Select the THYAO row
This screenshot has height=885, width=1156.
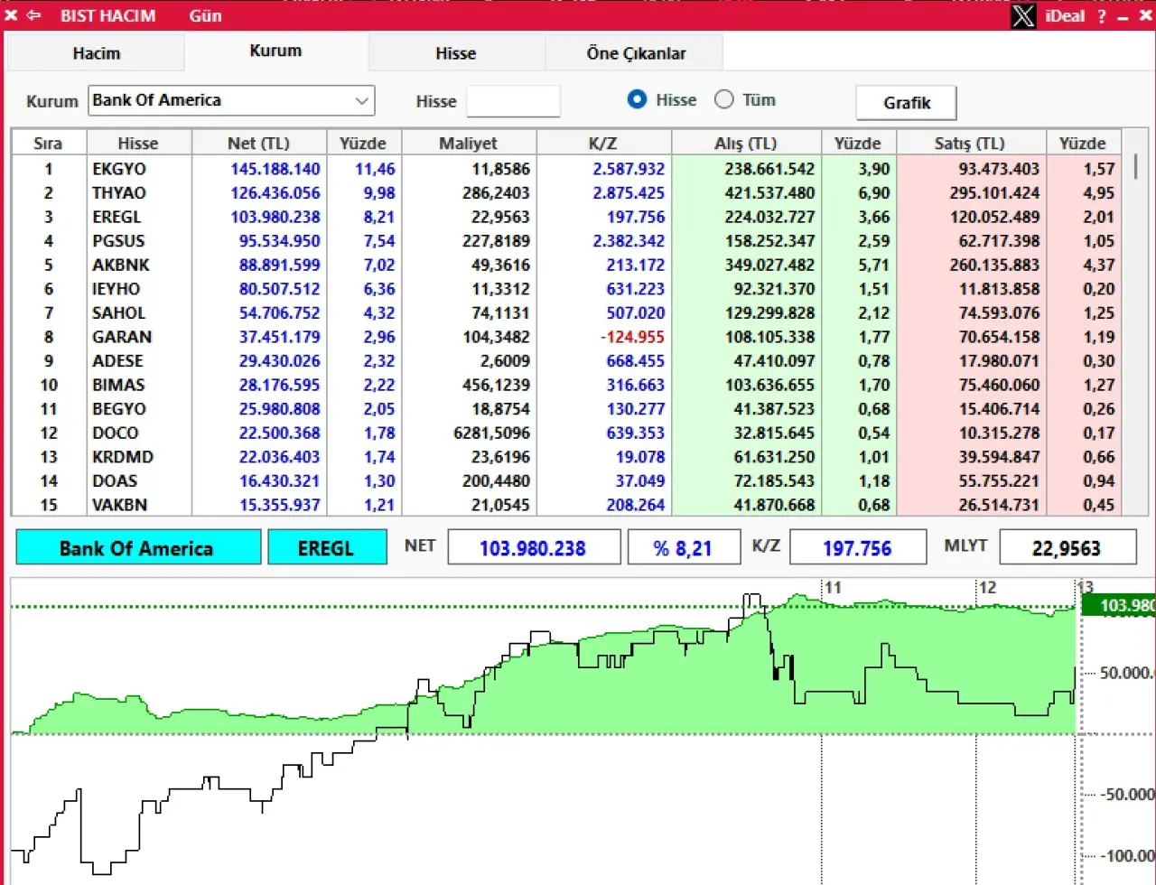(566, 192)
